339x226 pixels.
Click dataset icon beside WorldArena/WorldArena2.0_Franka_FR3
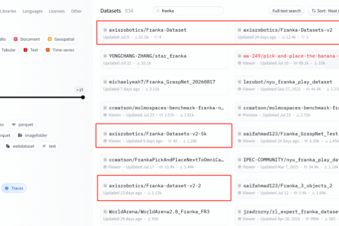point(105,212)
